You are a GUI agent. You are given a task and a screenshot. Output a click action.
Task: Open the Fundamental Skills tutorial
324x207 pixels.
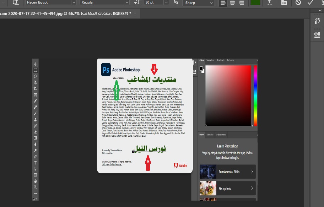[227, 172]
